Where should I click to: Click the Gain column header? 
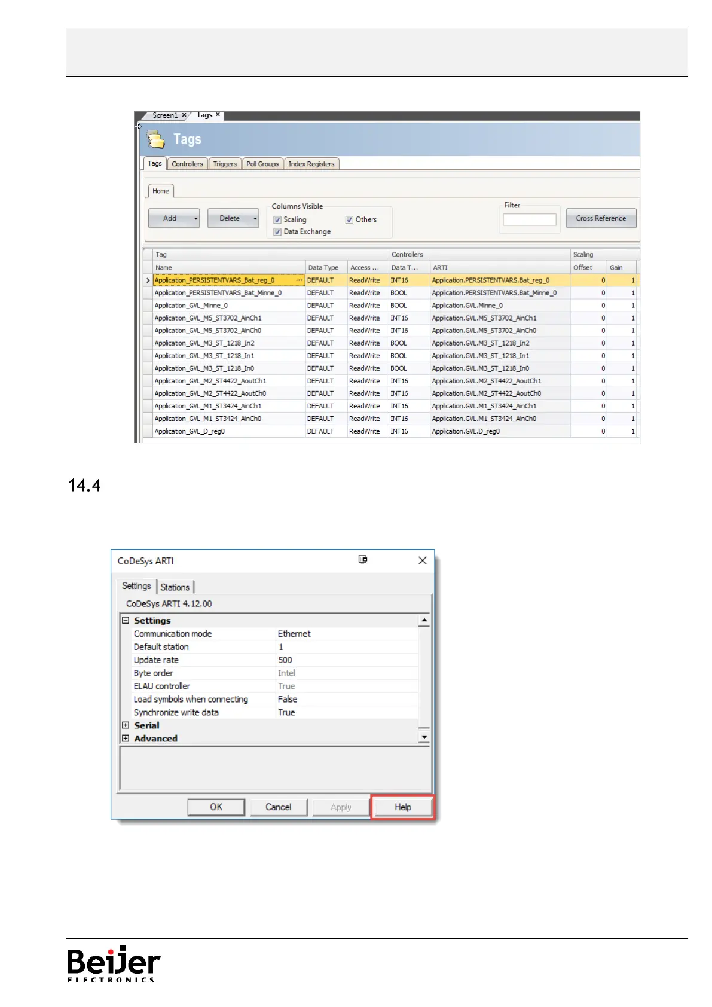622,268
